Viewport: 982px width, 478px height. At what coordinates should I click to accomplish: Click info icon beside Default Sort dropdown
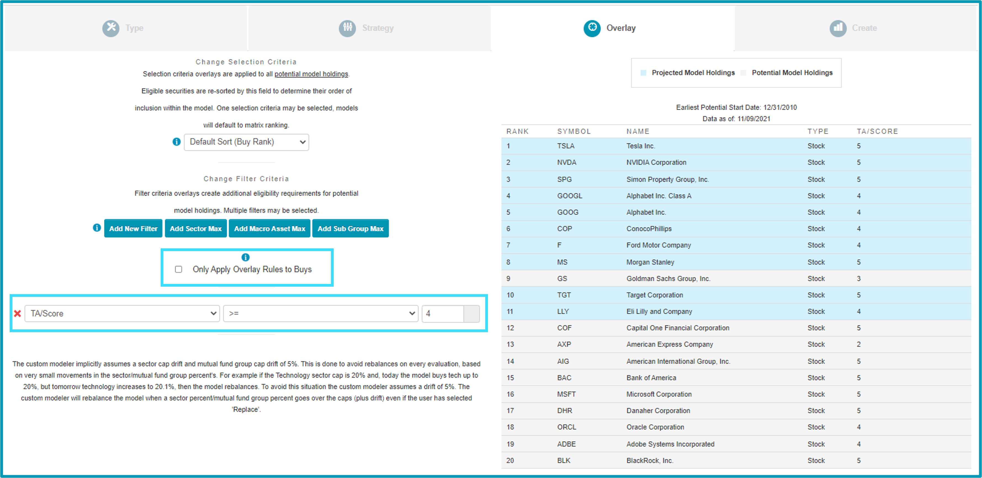click(177, 142)
